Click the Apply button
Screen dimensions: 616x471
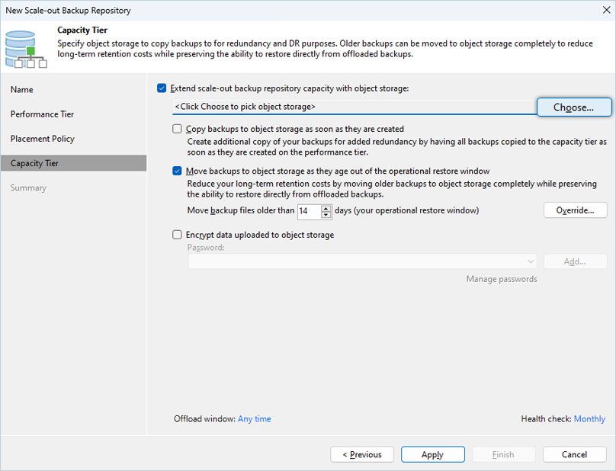pyautogui.click(x=432, y=455)
